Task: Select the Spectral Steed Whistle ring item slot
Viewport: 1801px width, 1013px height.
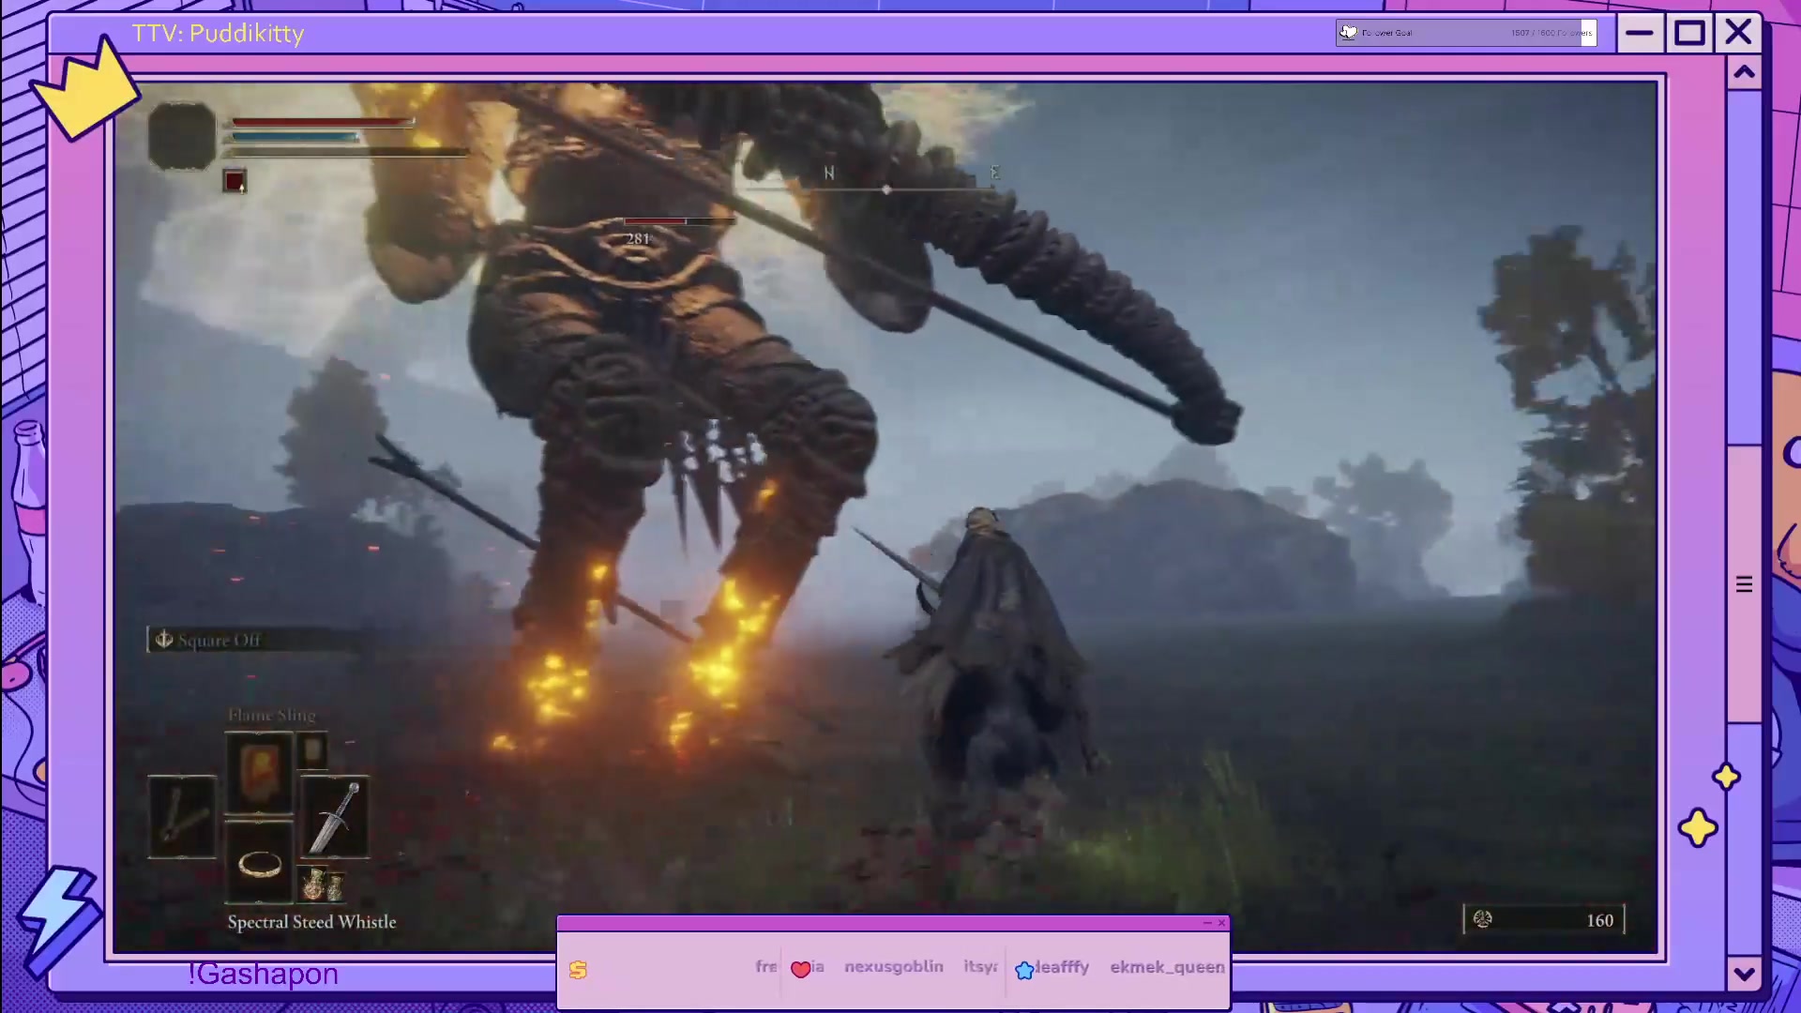Action: (259, 862)
